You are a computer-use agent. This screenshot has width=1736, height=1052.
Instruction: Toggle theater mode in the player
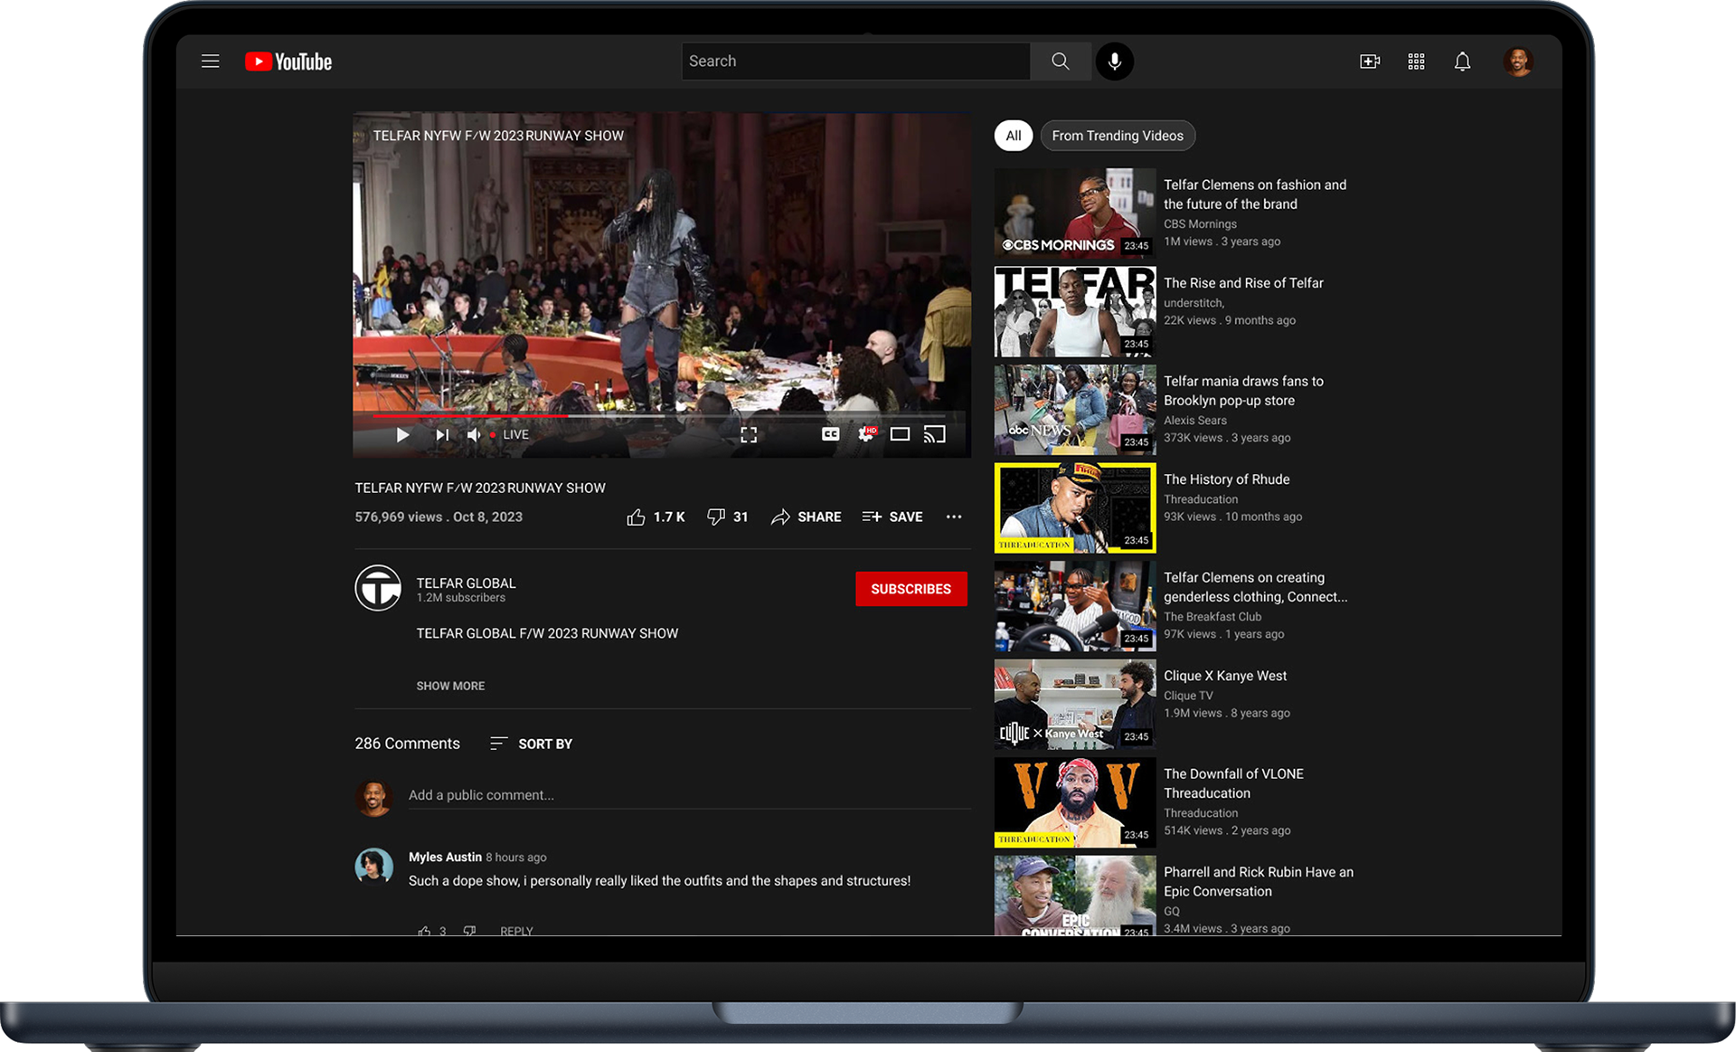coord(900,434)
